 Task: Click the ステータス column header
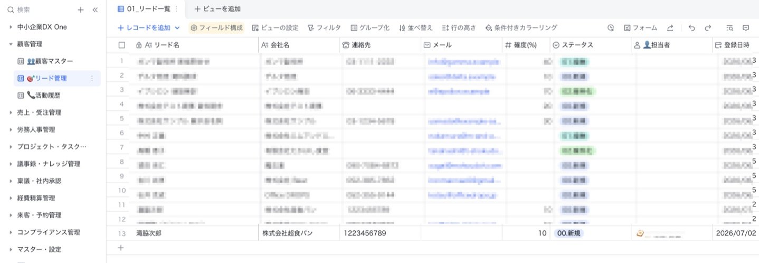click(x=590, y=45)
